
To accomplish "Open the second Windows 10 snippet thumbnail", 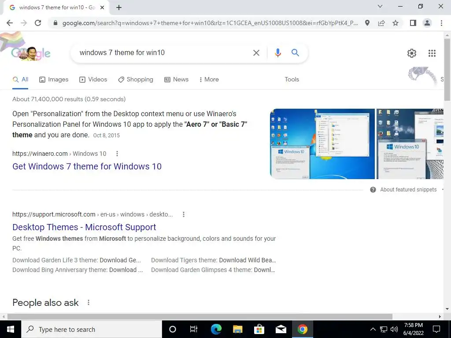I will coord(410,144).
